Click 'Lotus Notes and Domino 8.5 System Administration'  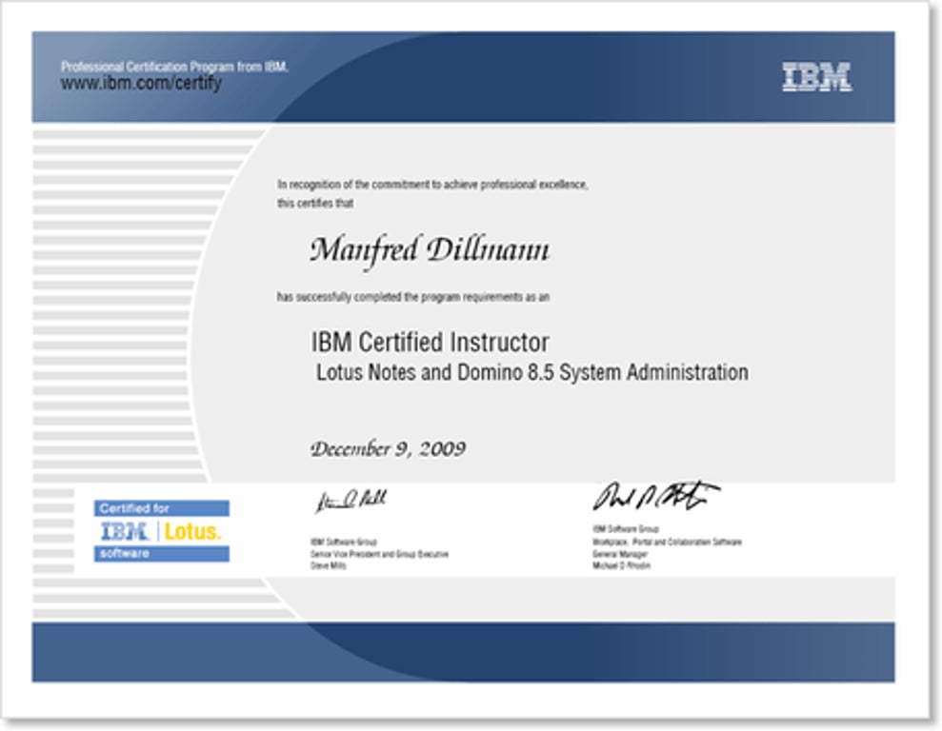tap(532, 372)
